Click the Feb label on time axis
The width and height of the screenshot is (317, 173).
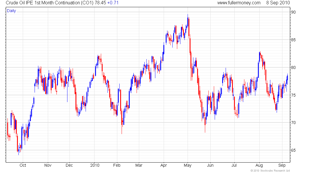click(117, 165)
